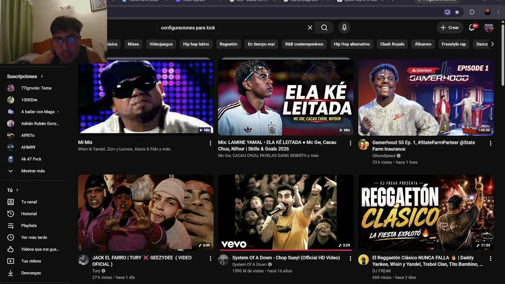Open the Chrome profile avatar
505x284 pixels.
point(488,12)
